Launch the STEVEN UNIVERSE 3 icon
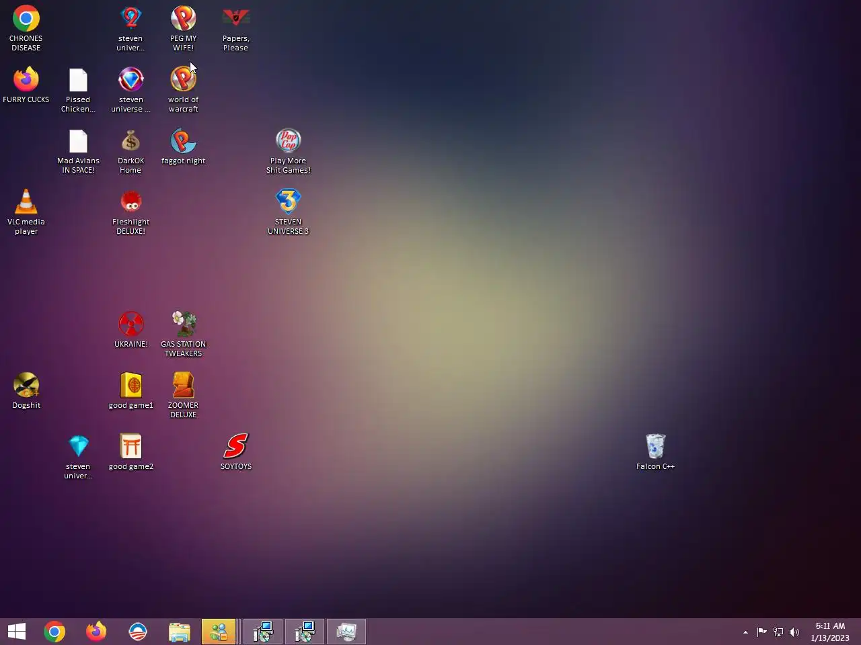Image resolution: width=861 pixels, height=645 pixels. [x=288, y=212]
